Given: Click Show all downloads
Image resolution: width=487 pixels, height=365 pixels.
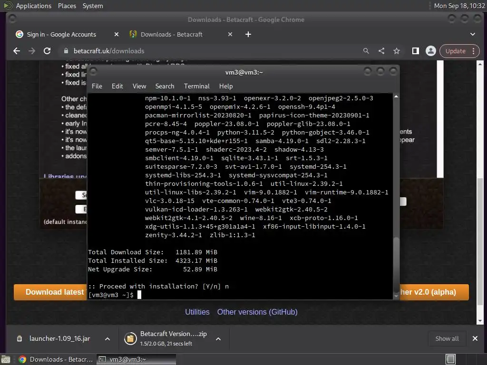Looking at the screenshot, I should coord(447,338).
